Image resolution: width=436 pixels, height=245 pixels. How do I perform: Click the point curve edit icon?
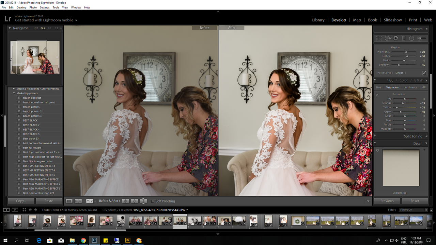click(x=424, y=73)
